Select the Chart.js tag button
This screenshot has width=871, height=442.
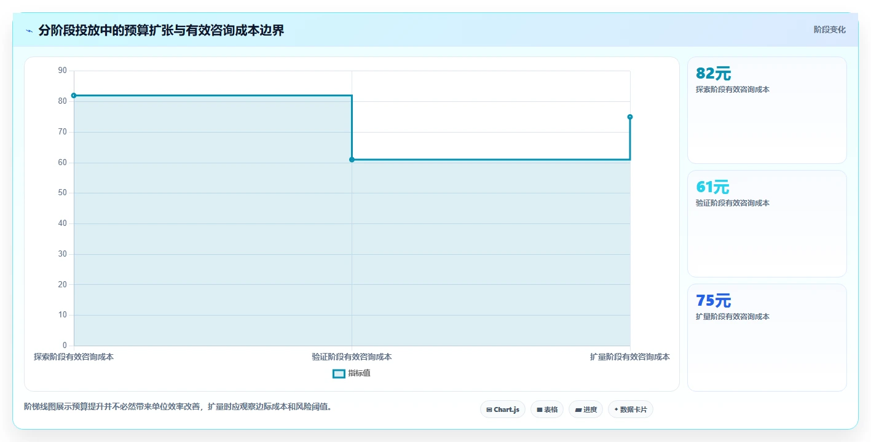point(503,409)
